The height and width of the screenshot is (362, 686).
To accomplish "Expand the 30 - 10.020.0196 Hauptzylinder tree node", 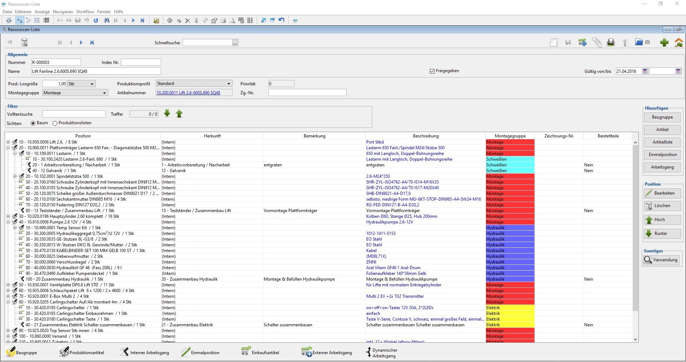I will (x=8, y=216).
